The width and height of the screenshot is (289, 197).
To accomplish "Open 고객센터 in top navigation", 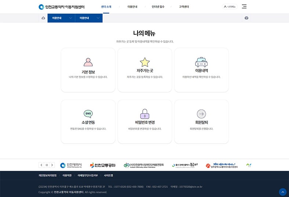I will [x=184, y=7].
